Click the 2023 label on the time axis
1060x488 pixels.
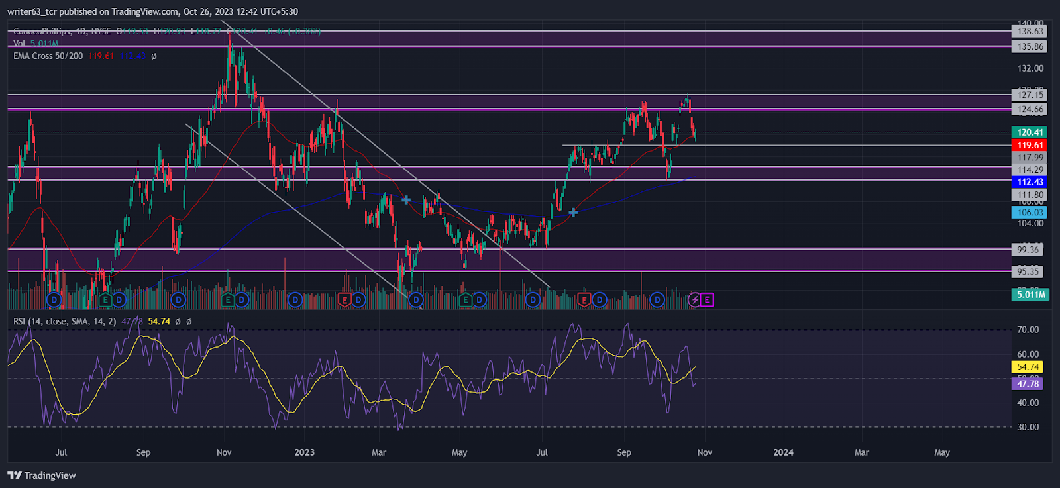click(x=304, y=452)
